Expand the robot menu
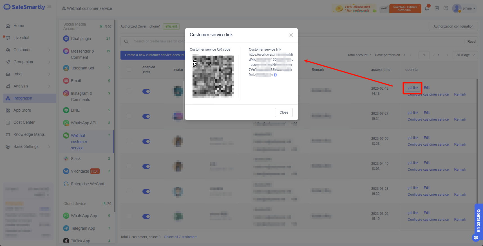 pyautogui.click(x=30, y=74)
